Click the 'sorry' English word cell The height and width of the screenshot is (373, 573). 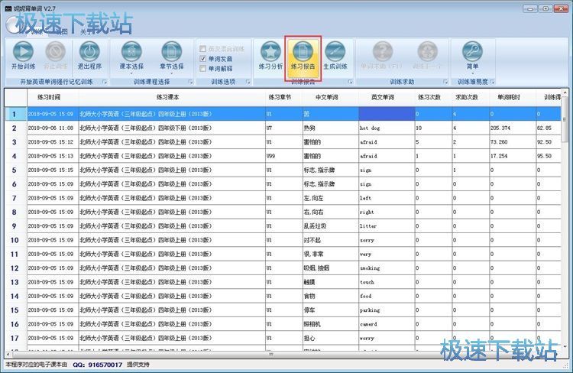387,240
